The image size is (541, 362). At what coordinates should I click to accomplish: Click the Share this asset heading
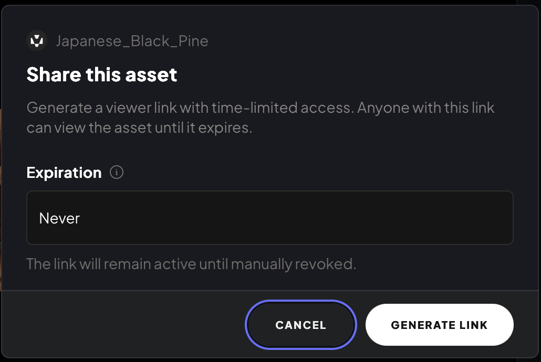[x=101, y=74]
